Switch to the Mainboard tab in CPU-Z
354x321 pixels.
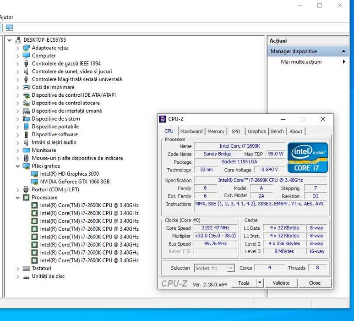click(191, 131)
